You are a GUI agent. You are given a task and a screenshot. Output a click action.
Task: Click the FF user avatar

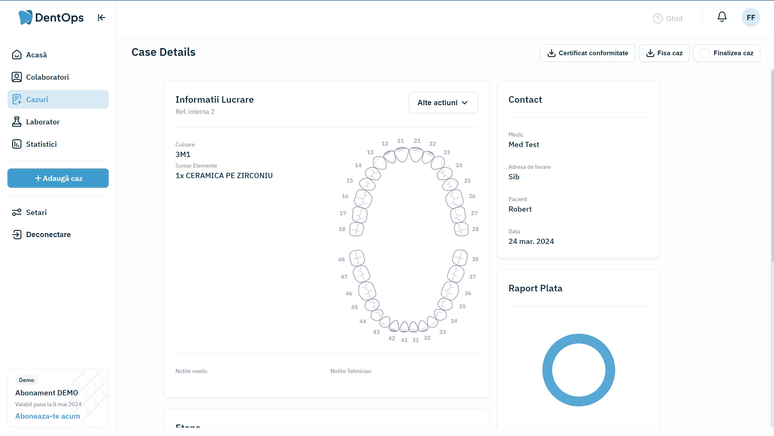pos(751,18)
